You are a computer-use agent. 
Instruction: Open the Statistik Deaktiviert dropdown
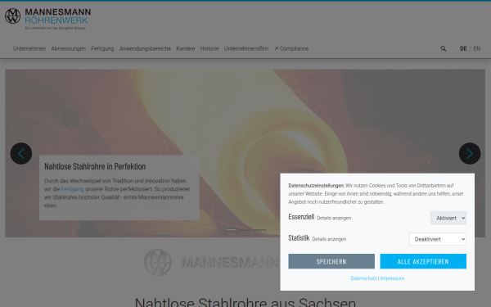pos(438,239)
